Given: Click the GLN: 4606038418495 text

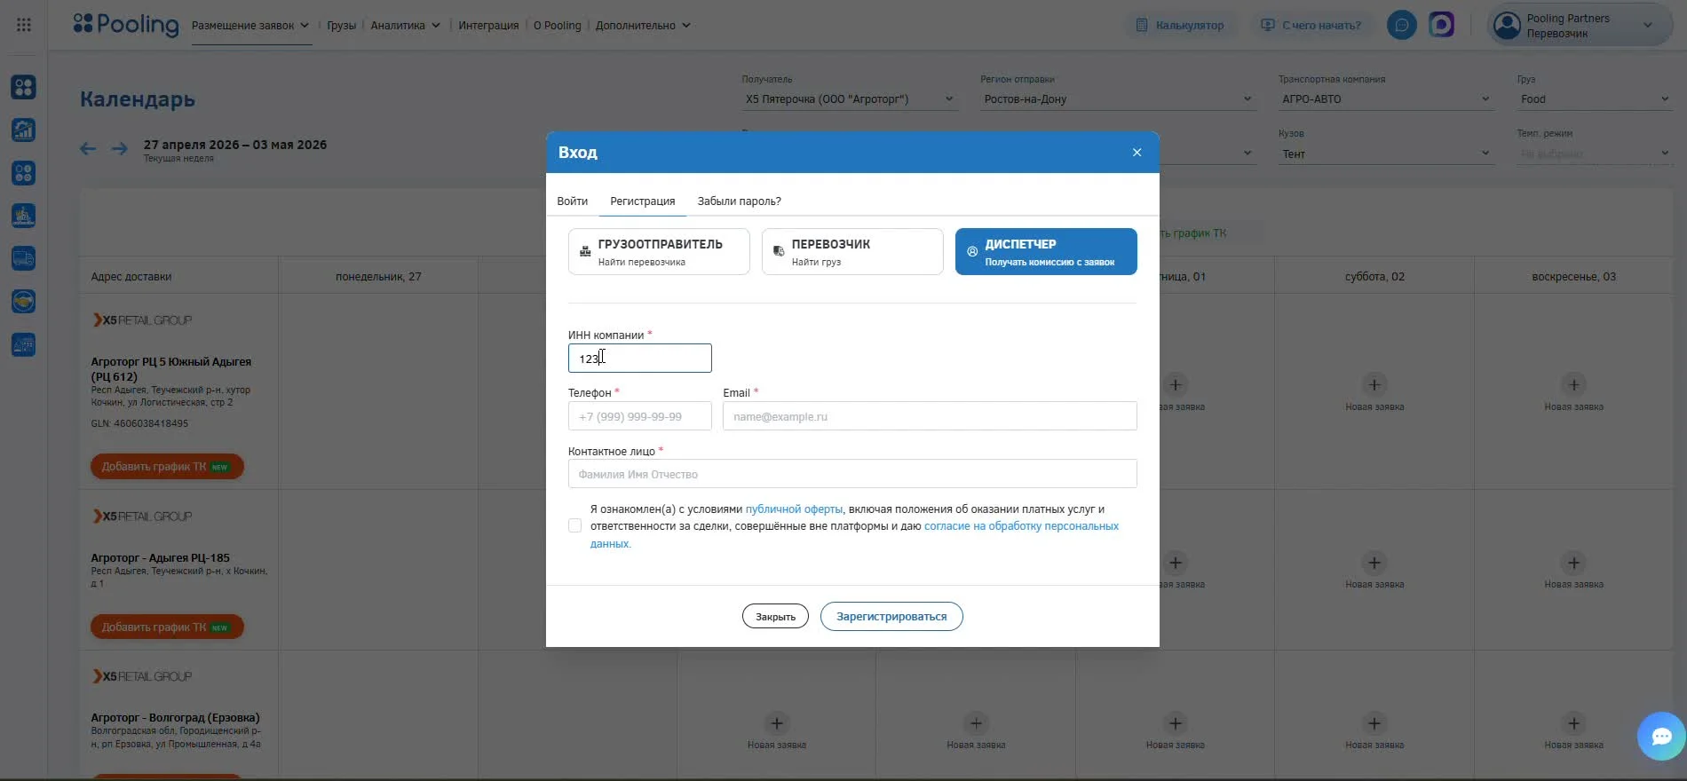Looking at the screenshot, I should [139, 423].
